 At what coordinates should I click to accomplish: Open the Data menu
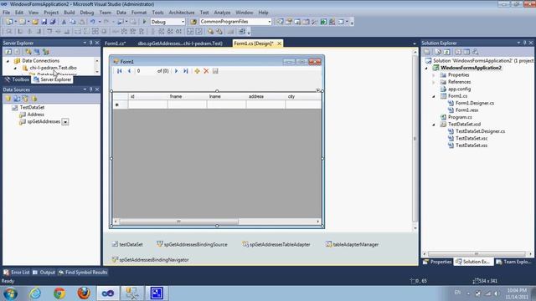click(x=121, y=13)
